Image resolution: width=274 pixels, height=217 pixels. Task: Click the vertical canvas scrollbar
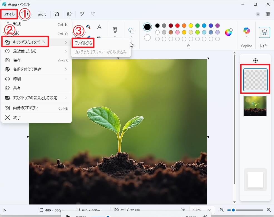pos(234,119)
